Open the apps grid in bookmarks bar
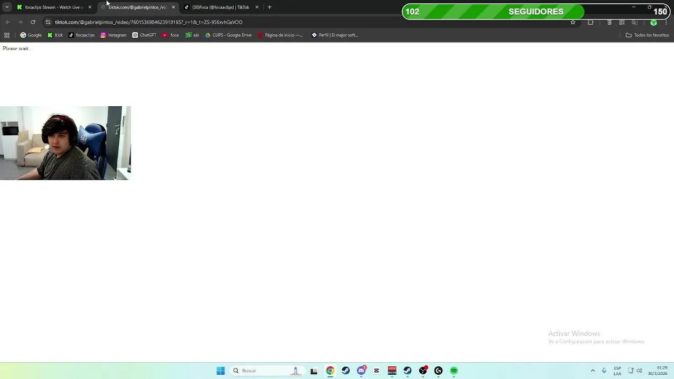 [x=7, y=35]
